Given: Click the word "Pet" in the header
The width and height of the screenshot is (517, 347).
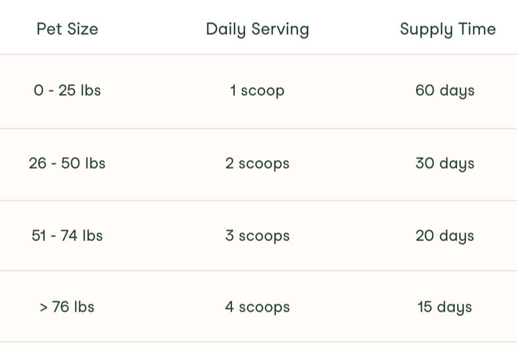Looking at the screenshot, I should point(48,29).
